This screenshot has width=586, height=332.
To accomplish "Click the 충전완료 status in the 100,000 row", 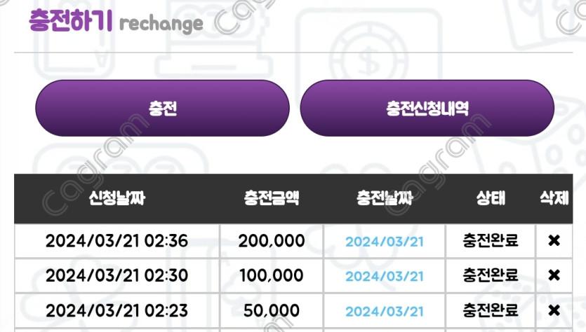I will (x=491, y=275).
